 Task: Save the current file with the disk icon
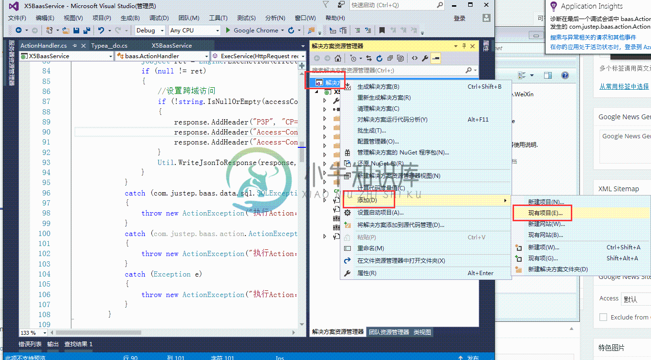pos(76,30)
